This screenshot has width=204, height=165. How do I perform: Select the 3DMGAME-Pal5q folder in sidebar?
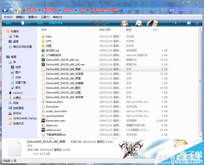[23, 118]
